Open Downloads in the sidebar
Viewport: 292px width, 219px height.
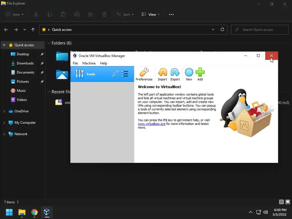pos(25,63)
